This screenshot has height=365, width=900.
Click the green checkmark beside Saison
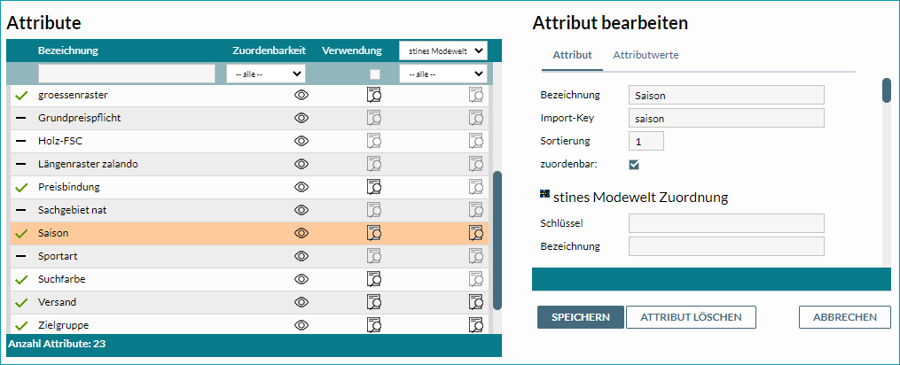click(x=21, y=234)
